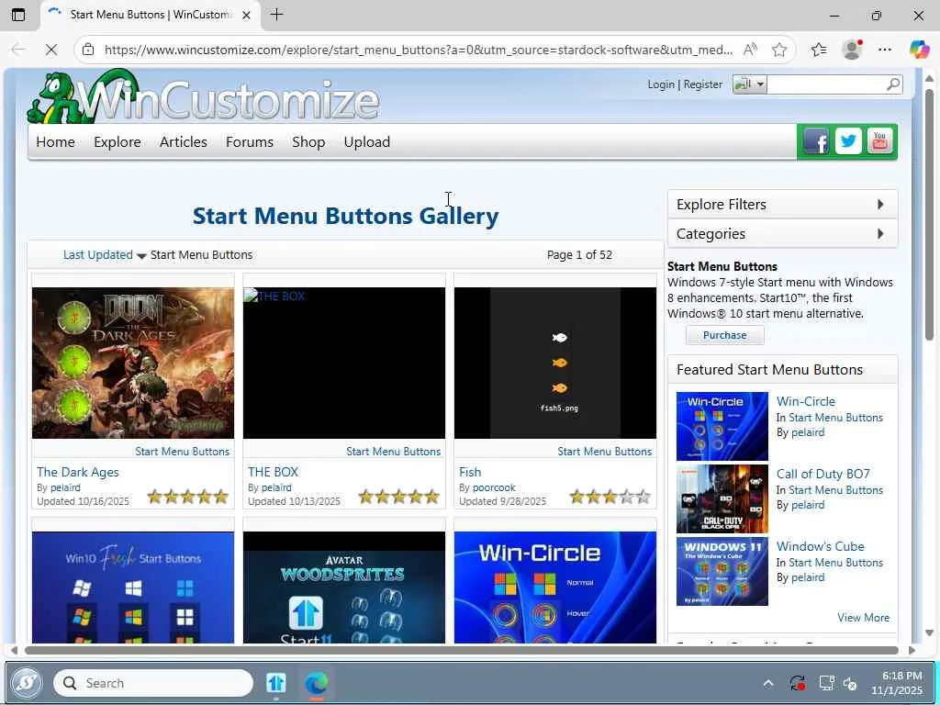Open the tab actions menu icon

click(18, 15)
